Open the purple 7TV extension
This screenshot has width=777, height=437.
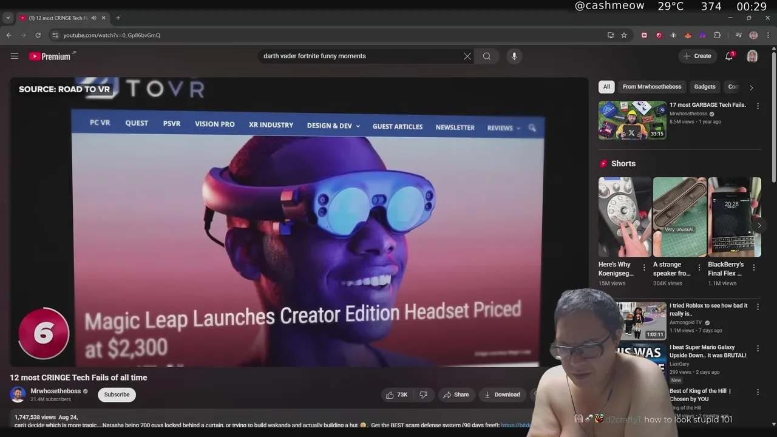tap(702, 35)
